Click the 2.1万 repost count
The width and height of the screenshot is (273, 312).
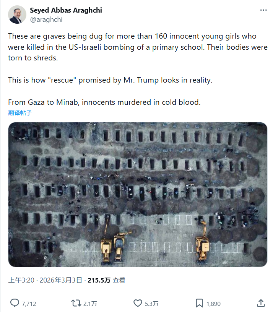[x=90, y=304]
